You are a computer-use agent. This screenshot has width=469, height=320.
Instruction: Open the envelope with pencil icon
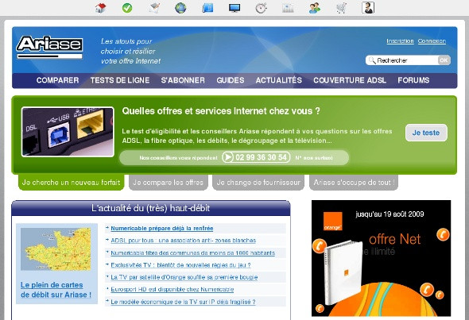click(x=154, y=8)
